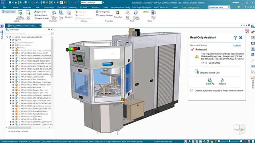Open Read-Only Assistant help question mark
255x143 pixels.
point(235,38)
